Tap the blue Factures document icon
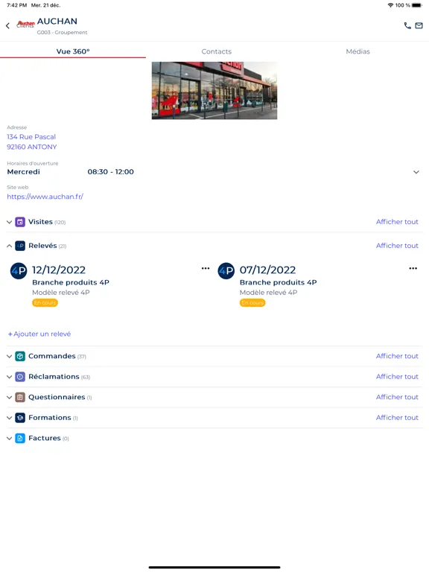Viewport: 429px width, 572px height. click(20, 438)
